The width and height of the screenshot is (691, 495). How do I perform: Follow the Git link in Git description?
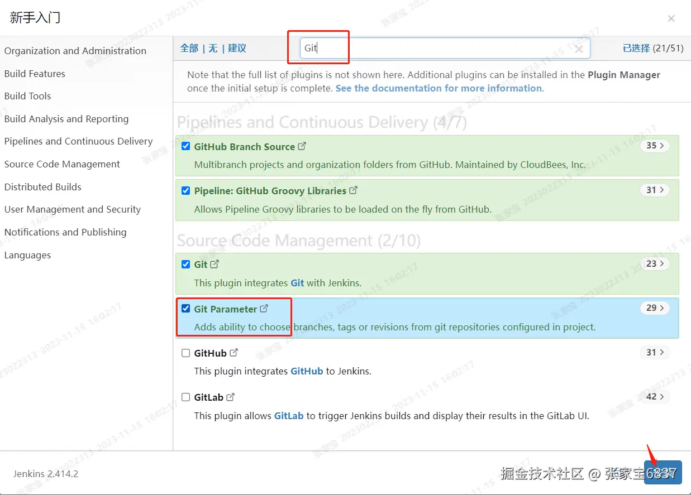click(297, 283)
